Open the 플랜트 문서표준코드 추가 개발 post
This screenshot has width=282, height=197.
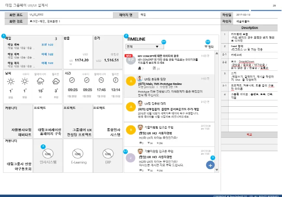[x=169, y=109]
